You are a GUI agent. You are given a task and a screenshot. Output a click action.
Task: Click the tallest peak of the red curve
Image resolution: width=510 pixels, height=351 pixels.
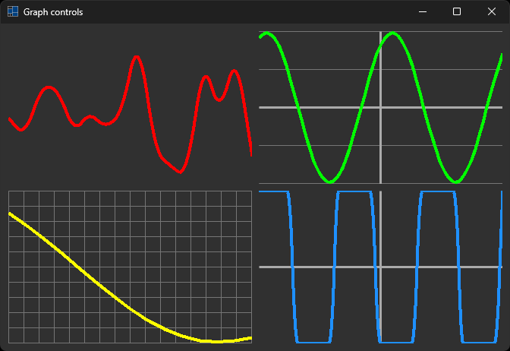(x=136, y=57)
